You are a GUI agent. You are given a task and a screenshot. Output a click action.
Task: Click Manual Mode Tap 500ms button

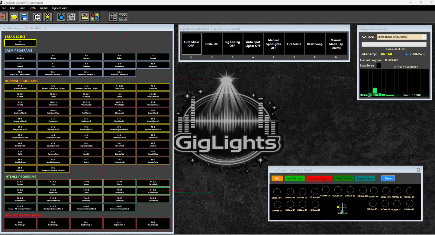[x=336, y=44]
